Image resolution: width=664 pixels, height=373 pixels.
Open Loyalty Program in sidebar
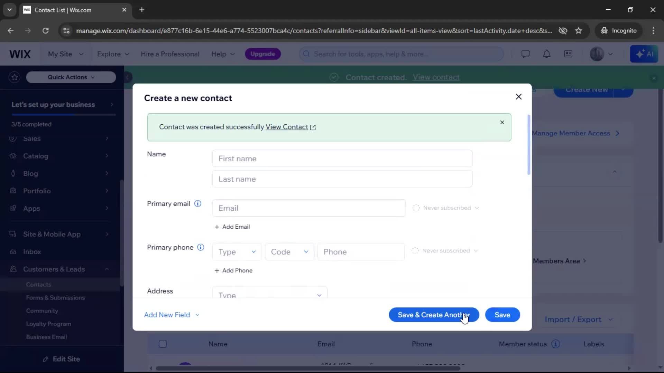click(48, 324)
